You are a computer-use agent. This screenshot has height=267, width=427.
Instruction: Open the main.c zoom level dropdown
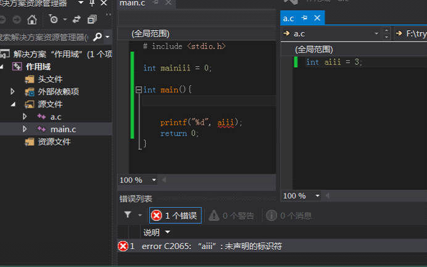154,180
